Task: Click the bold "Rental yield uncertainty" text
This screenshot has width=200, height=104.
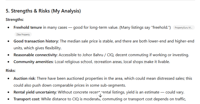Action: tap(35, 92)
